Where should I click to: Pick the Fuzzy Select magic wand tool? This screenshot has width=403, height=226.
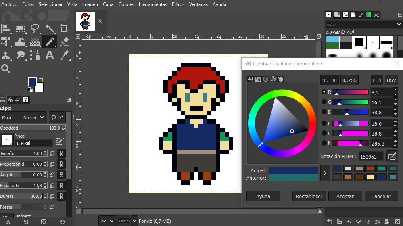click(x=50, y=28)
